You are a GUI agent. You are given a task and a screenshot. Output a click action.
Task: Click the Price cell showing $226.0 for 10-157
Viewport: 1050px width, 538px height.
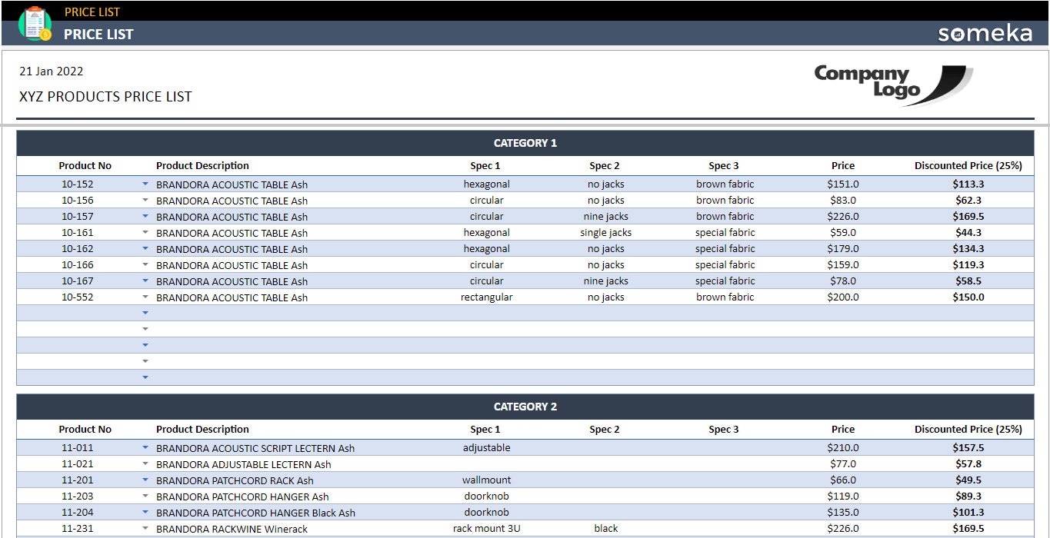842,216
